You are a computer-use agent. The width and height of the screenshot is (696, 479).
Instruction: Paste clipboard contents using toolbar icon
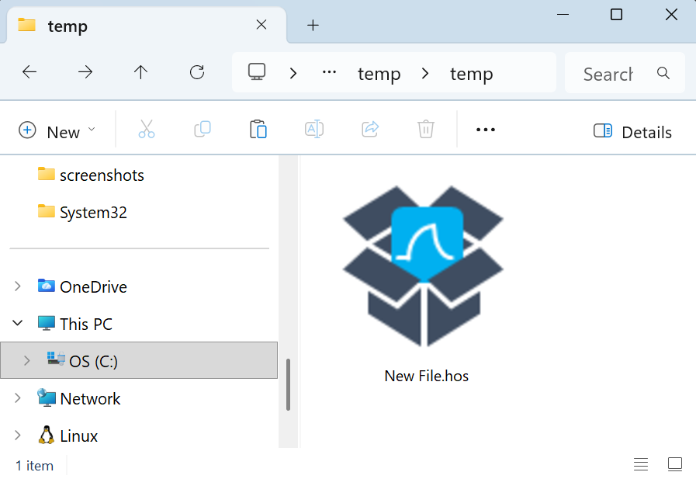coord(258,129)
